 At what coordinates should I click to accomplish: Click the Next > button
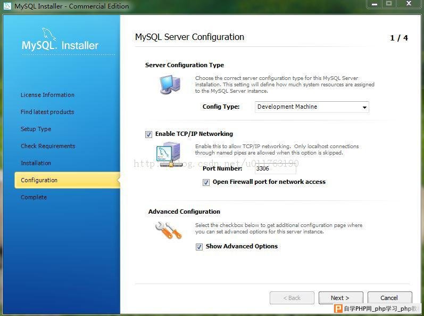[x=340, y=298]
